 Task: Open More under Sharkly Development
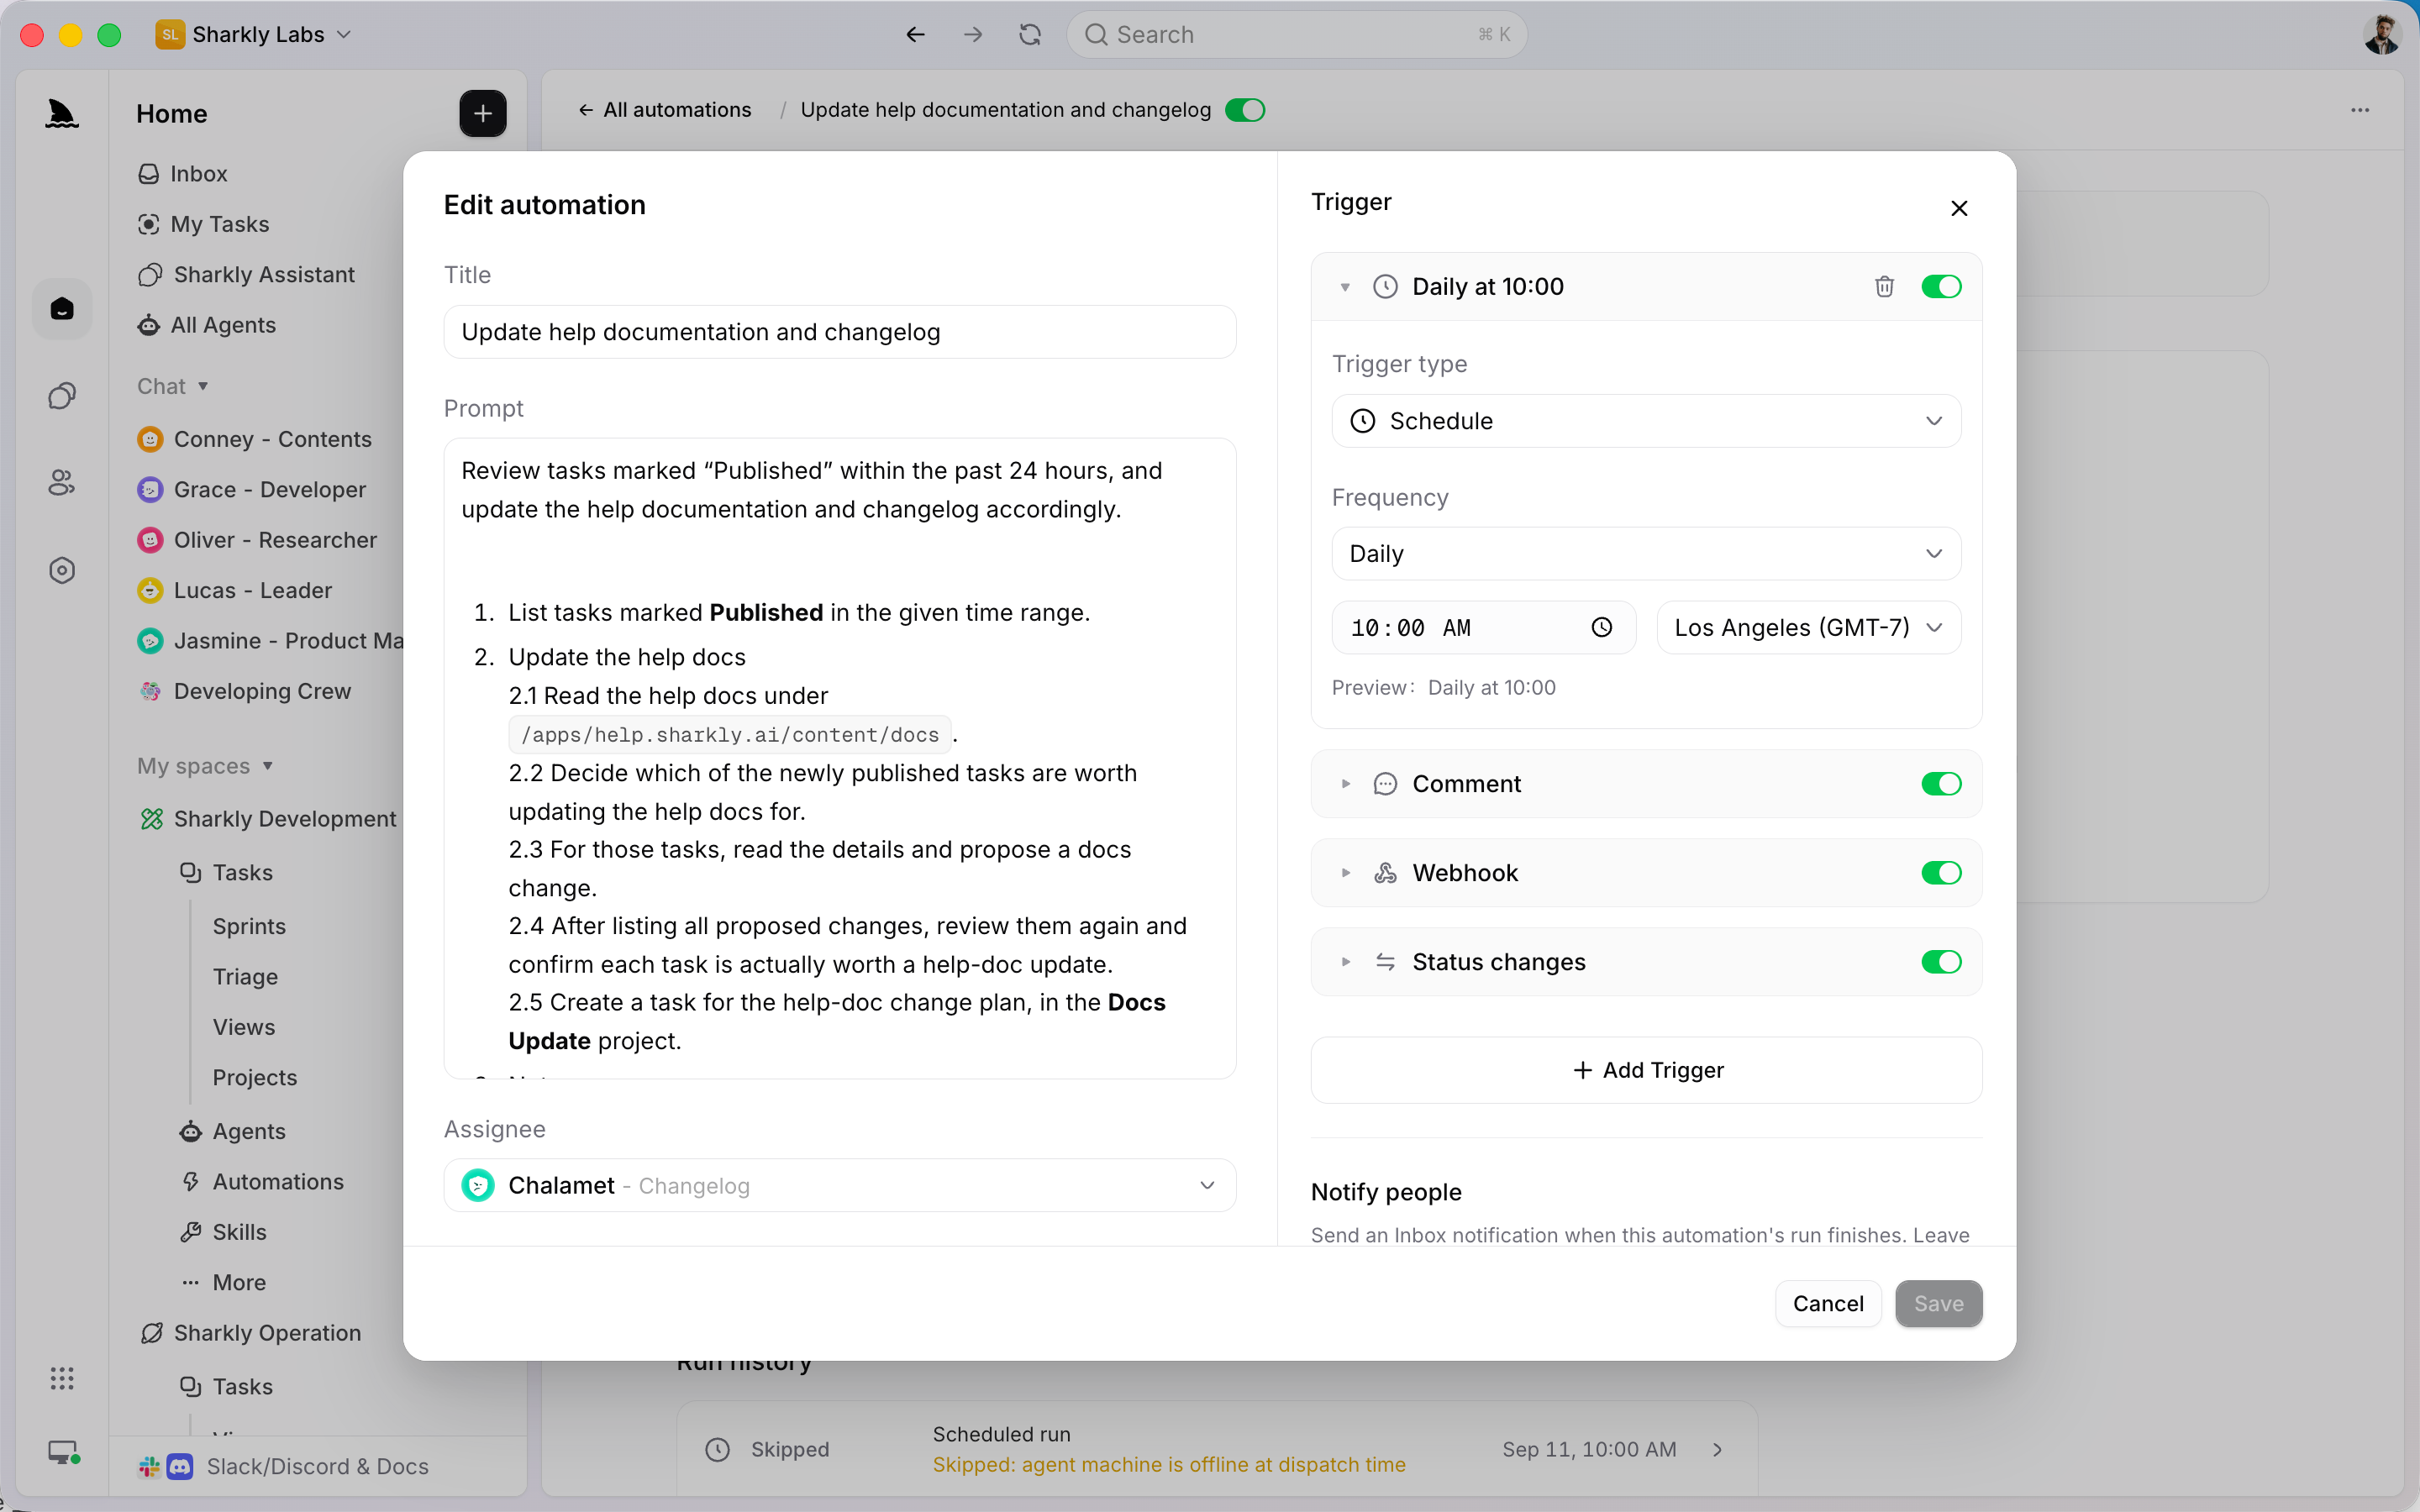click(223, 1282)
